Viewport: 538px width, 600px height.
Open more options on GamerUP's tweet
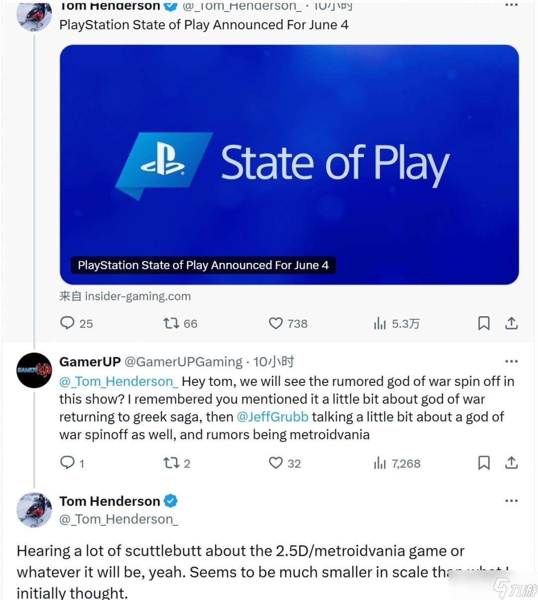click(511, 361)
